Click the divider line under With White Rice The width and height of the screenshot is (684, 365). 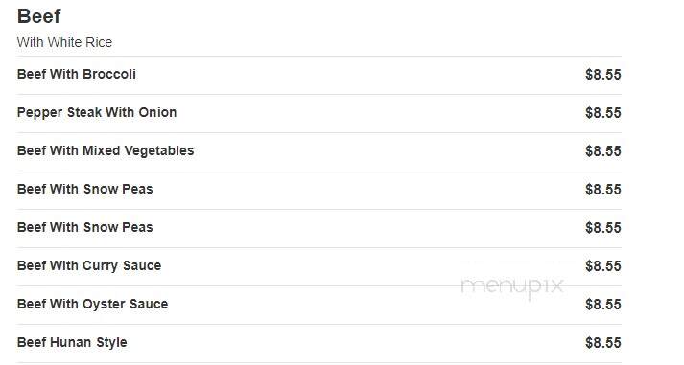point(318,56)
